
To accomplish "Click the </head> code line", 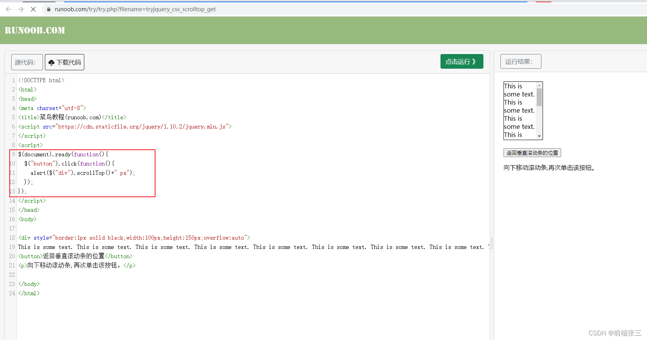I will [x=29, y=210].
